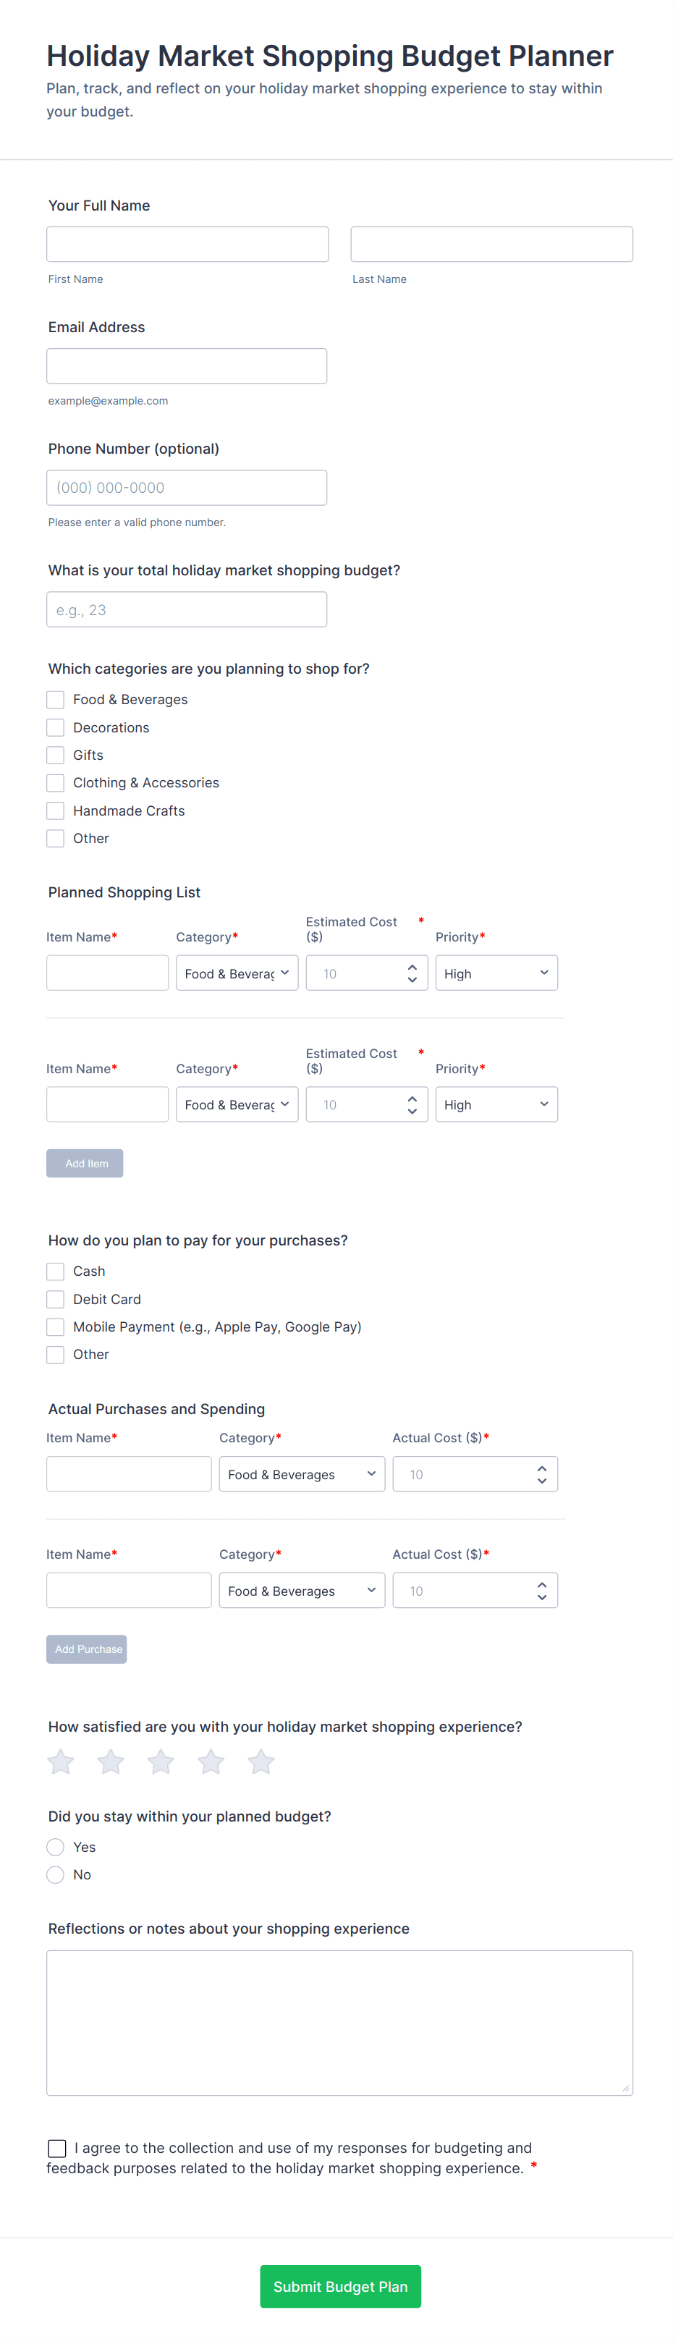
Task: Accept the data collection consent checkbox
Action: pyautogui.click(x=57, y=2149)
